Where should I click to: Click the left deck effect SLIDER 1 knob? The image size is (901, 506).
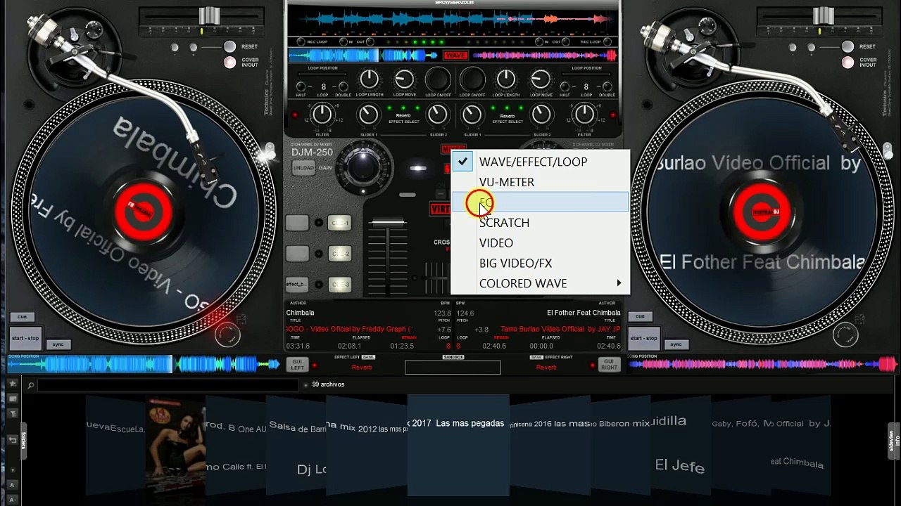pos(369,115)
